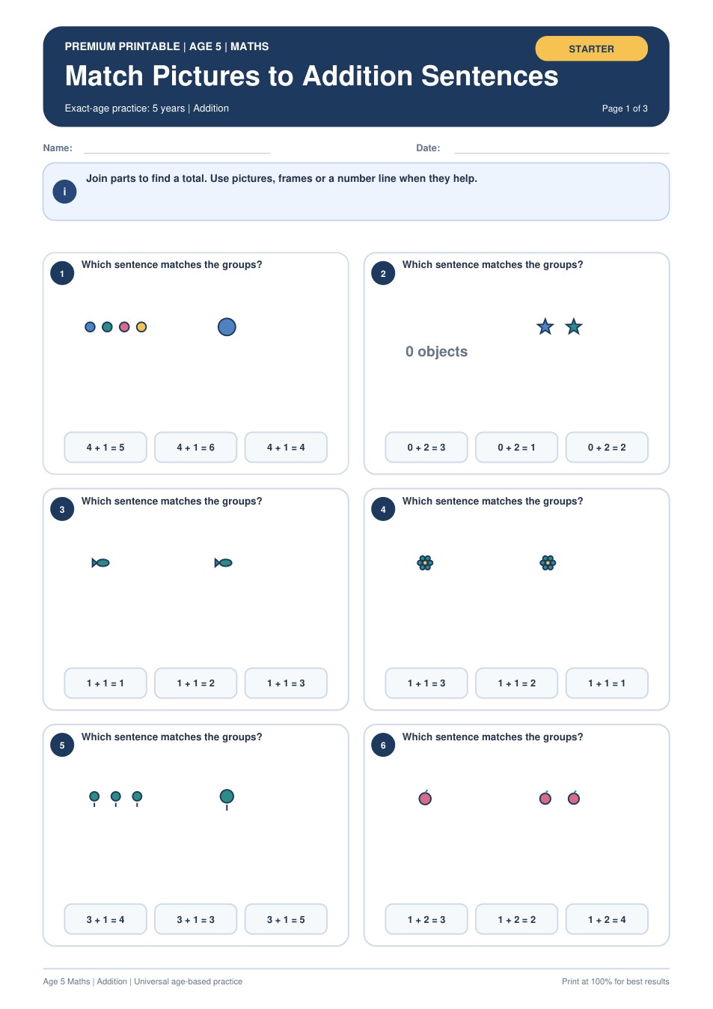The width and height of the screenshot is (713, 1009).
Task: Click the large single tree in question 5
Action: pyautogui.click(x=227, y=799)
